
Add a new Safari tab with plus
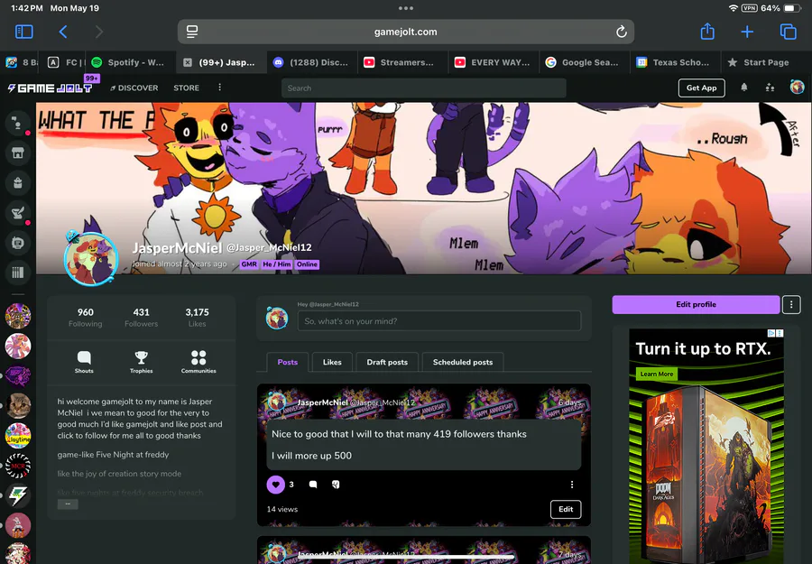pyautogui.click(x=747, y=32)
